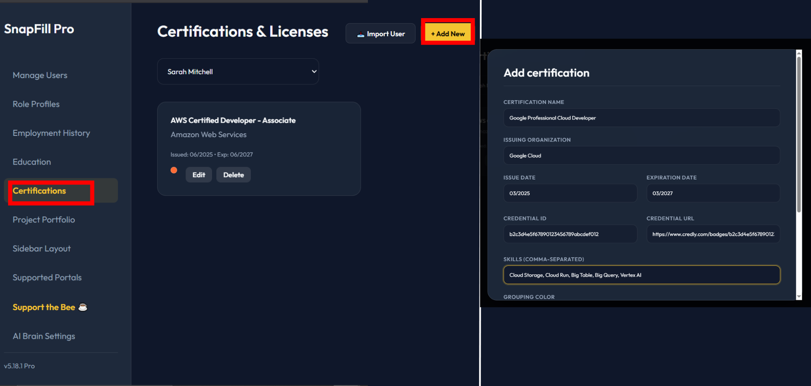
Task: Click the Add certification dialog scrollbar
Action: click(x=798, y=127)
